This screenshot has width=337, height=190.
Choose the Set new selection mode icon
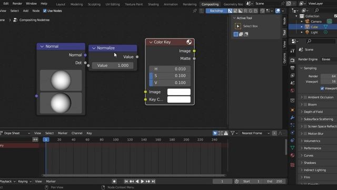click(236, 34)
